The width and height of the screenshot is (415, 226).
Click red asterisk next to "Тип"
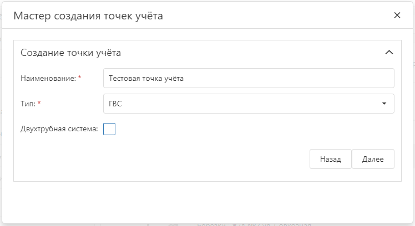[39, 103]
